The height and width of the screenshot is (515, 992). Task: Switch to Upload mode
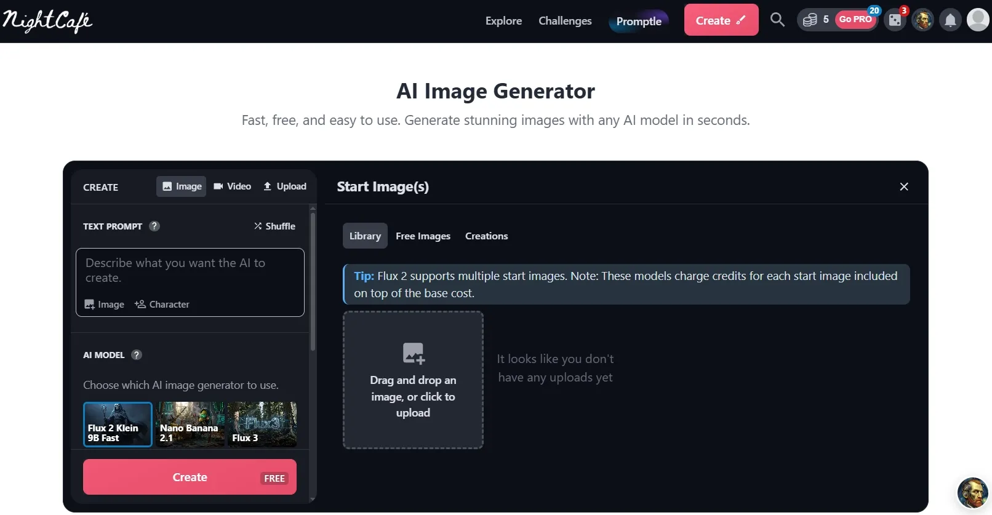285,186
